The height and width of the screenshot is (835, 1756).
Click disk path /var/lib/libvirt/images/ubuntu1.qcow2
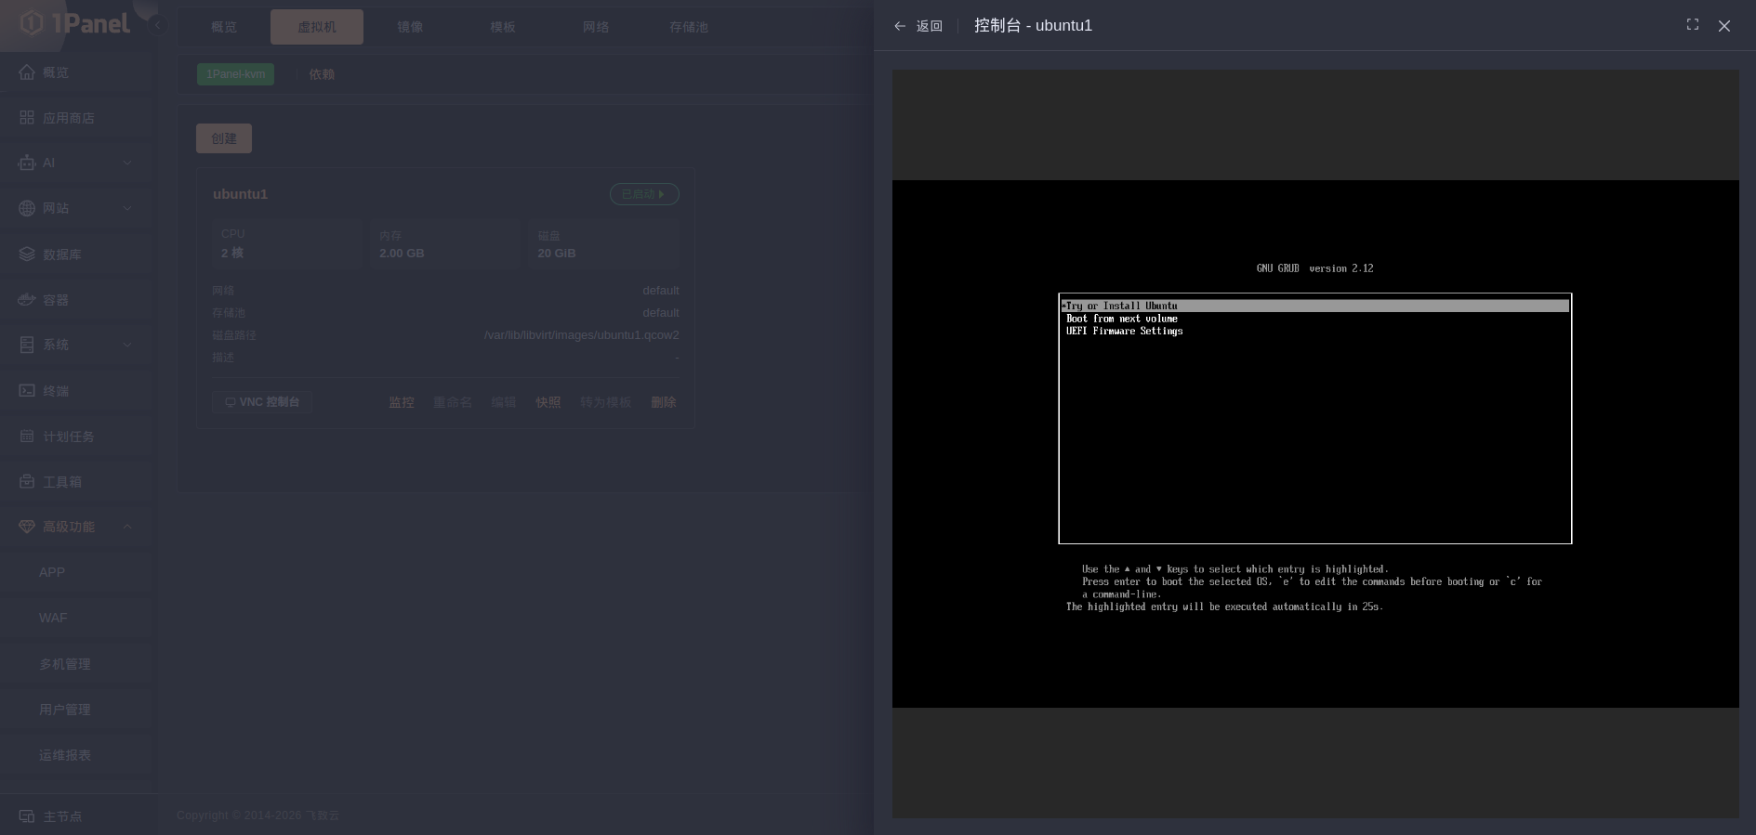coord(582,335)
